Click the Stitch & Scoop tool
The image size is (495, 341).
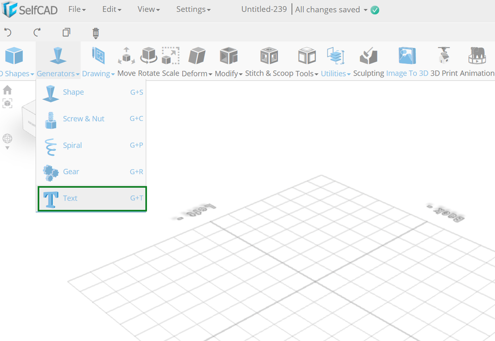tap(269, 61)
